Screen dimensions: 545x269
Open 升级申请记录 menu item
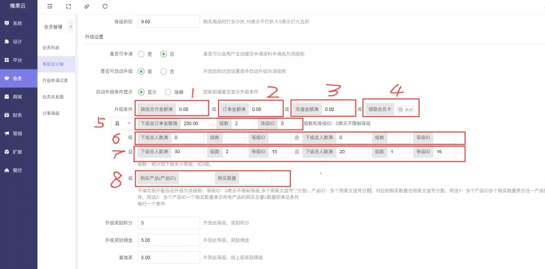[55, 80]
